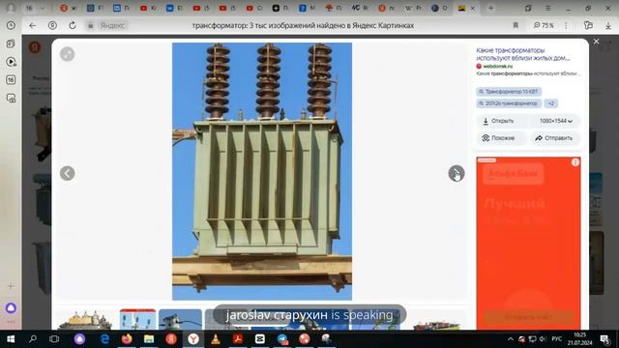Open the taskbar clock showing 10:25
619x348 pixels.
580,339
